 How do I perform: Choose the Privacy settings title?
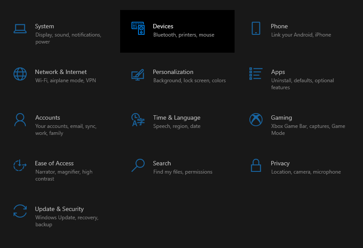point(280,164)
